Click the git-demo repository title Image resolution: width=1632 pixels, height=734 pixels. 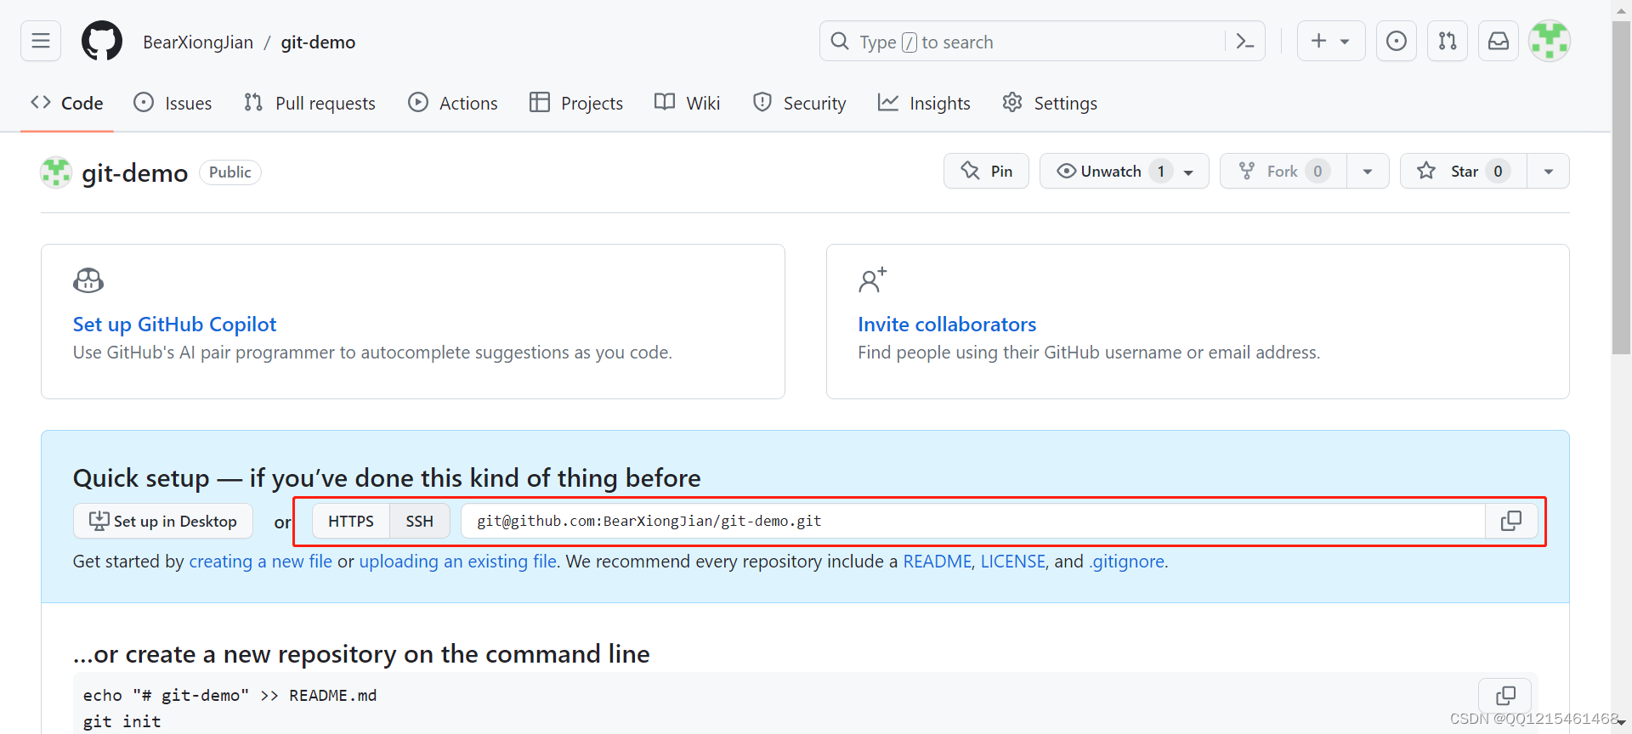click(134, 172)
